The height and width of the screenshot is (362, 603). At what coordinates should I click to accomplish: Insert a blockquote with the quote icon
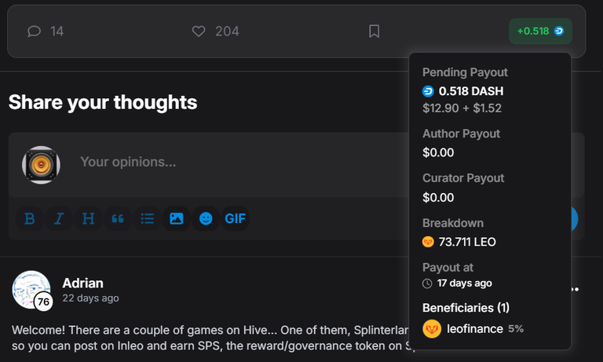tap(118, 218)
